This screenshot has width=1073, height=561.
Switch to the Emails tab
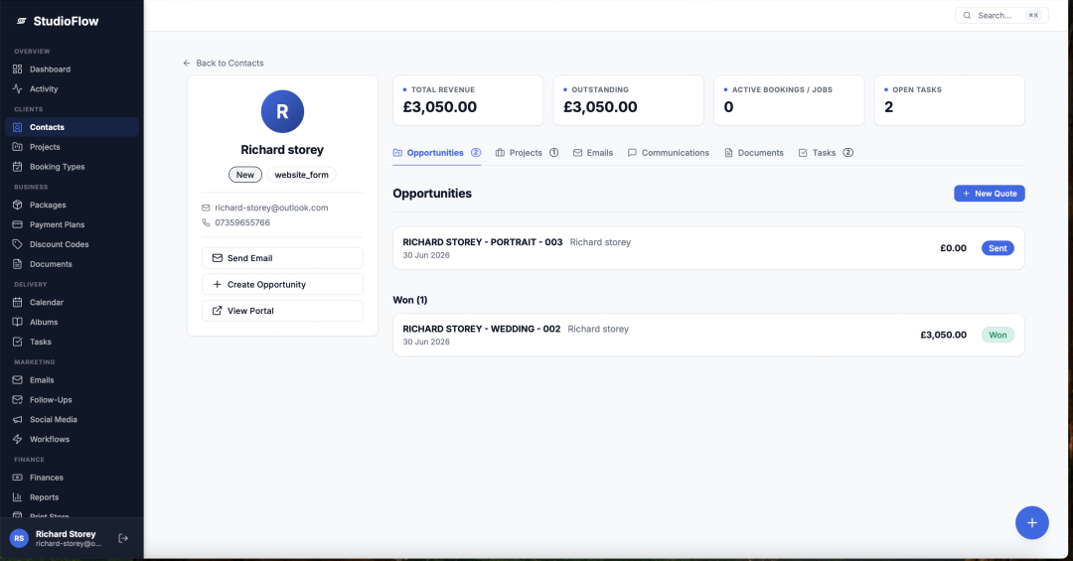[x=593, y=153]
